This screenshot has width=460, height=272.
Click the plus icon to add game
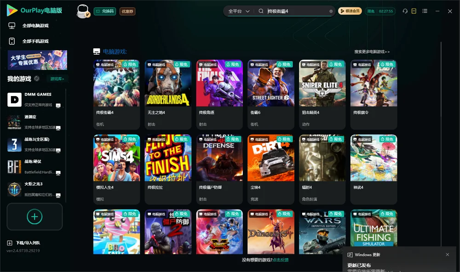click(34, 216)
